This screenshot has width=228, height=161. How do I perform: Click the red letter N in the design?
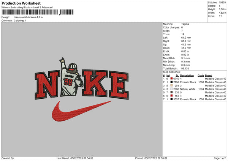tap(47, 85)
